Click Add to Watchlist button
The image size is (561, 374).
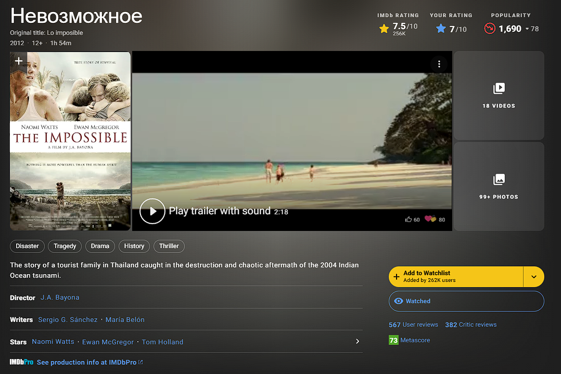pyautogui.click(x=456, y=276)
